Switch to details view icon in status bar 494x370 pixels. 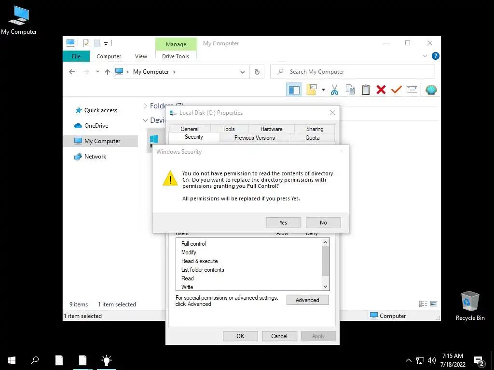[423, 304]
